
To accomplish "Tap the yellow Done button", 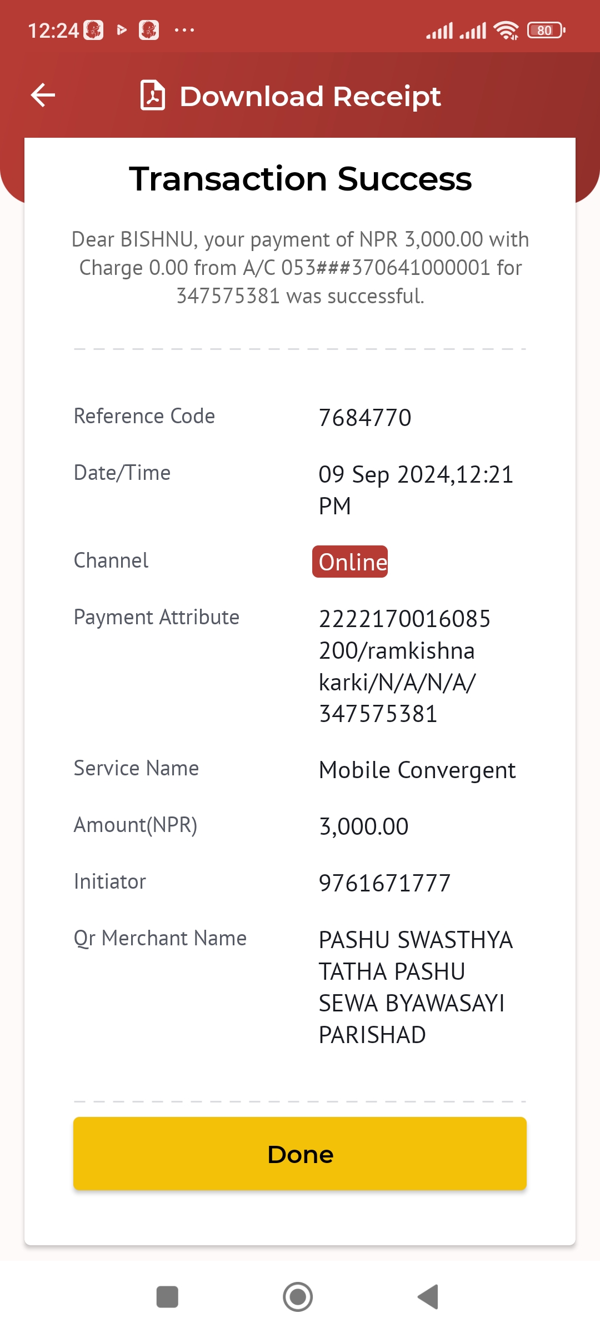I will [300, 1154].
